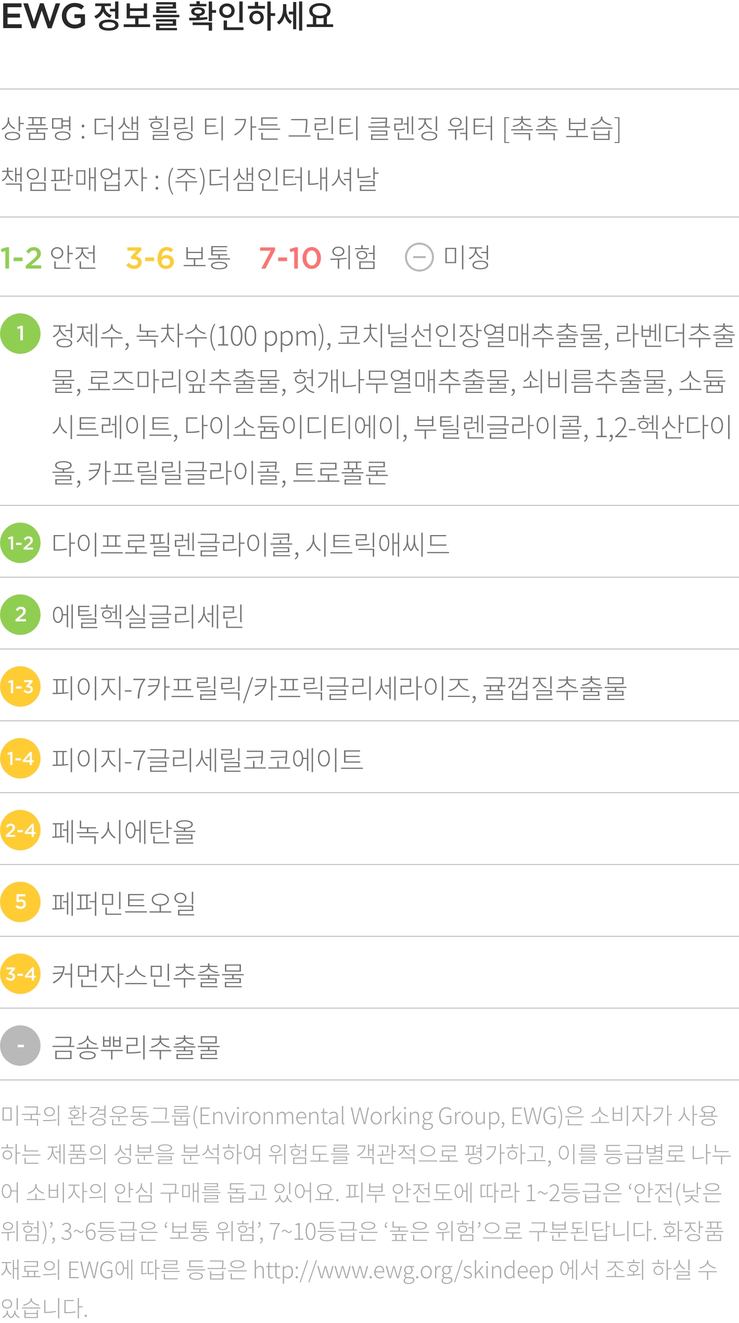Click the yellow 1-3 grade badge

20,686
